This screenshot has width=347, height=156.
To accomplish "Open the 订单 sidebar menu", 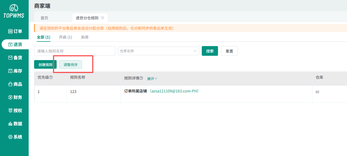I will [x=15, y=31].
